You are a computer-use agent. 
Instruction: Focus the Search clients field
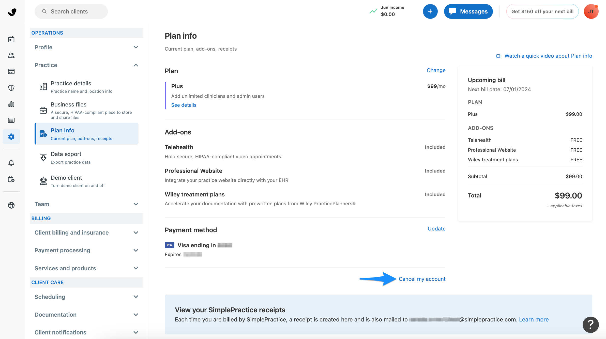point(71,11)
